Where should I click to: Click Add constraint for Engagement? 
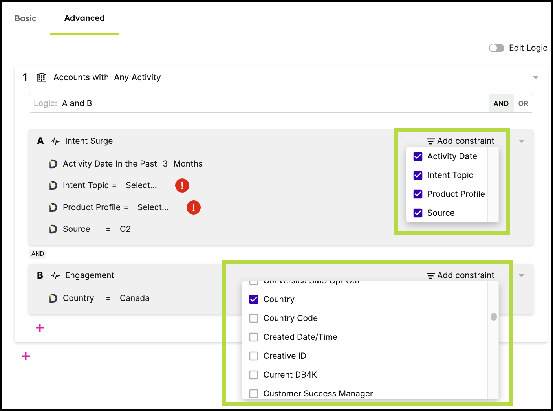tap(461, 275)
